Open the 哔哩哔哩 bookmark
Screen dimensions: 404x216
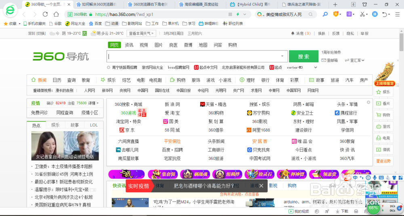[209, 24]
